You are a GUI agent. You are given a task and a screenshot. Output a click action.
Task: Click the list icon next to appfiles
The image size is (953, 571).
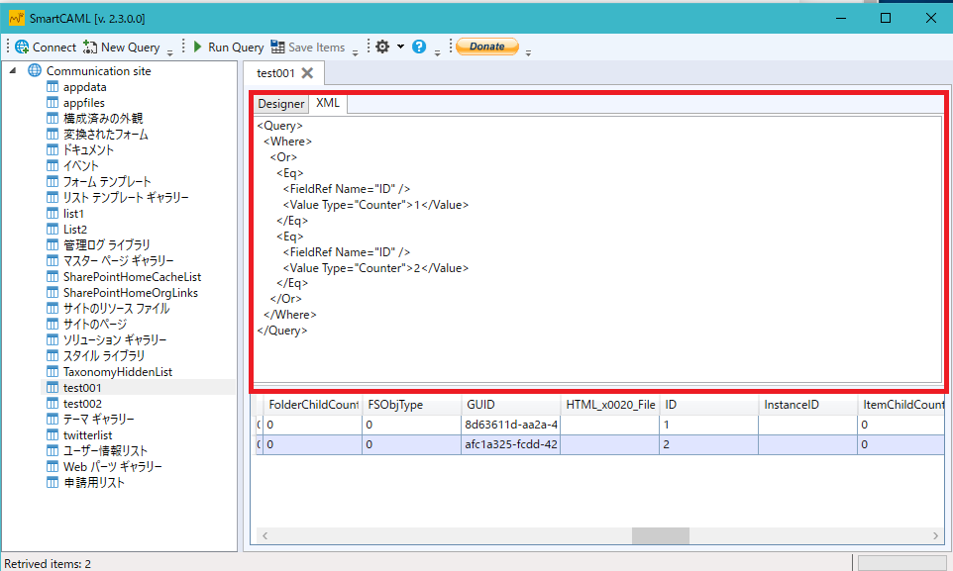coord(53,103)
